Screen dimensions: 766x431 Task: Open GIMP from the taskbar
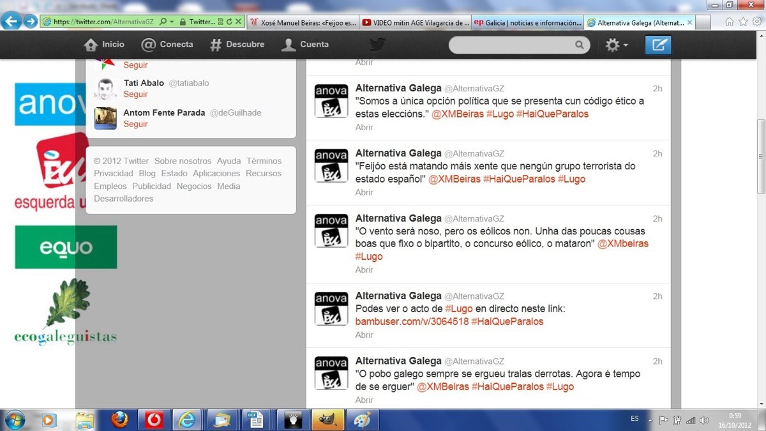327,420
